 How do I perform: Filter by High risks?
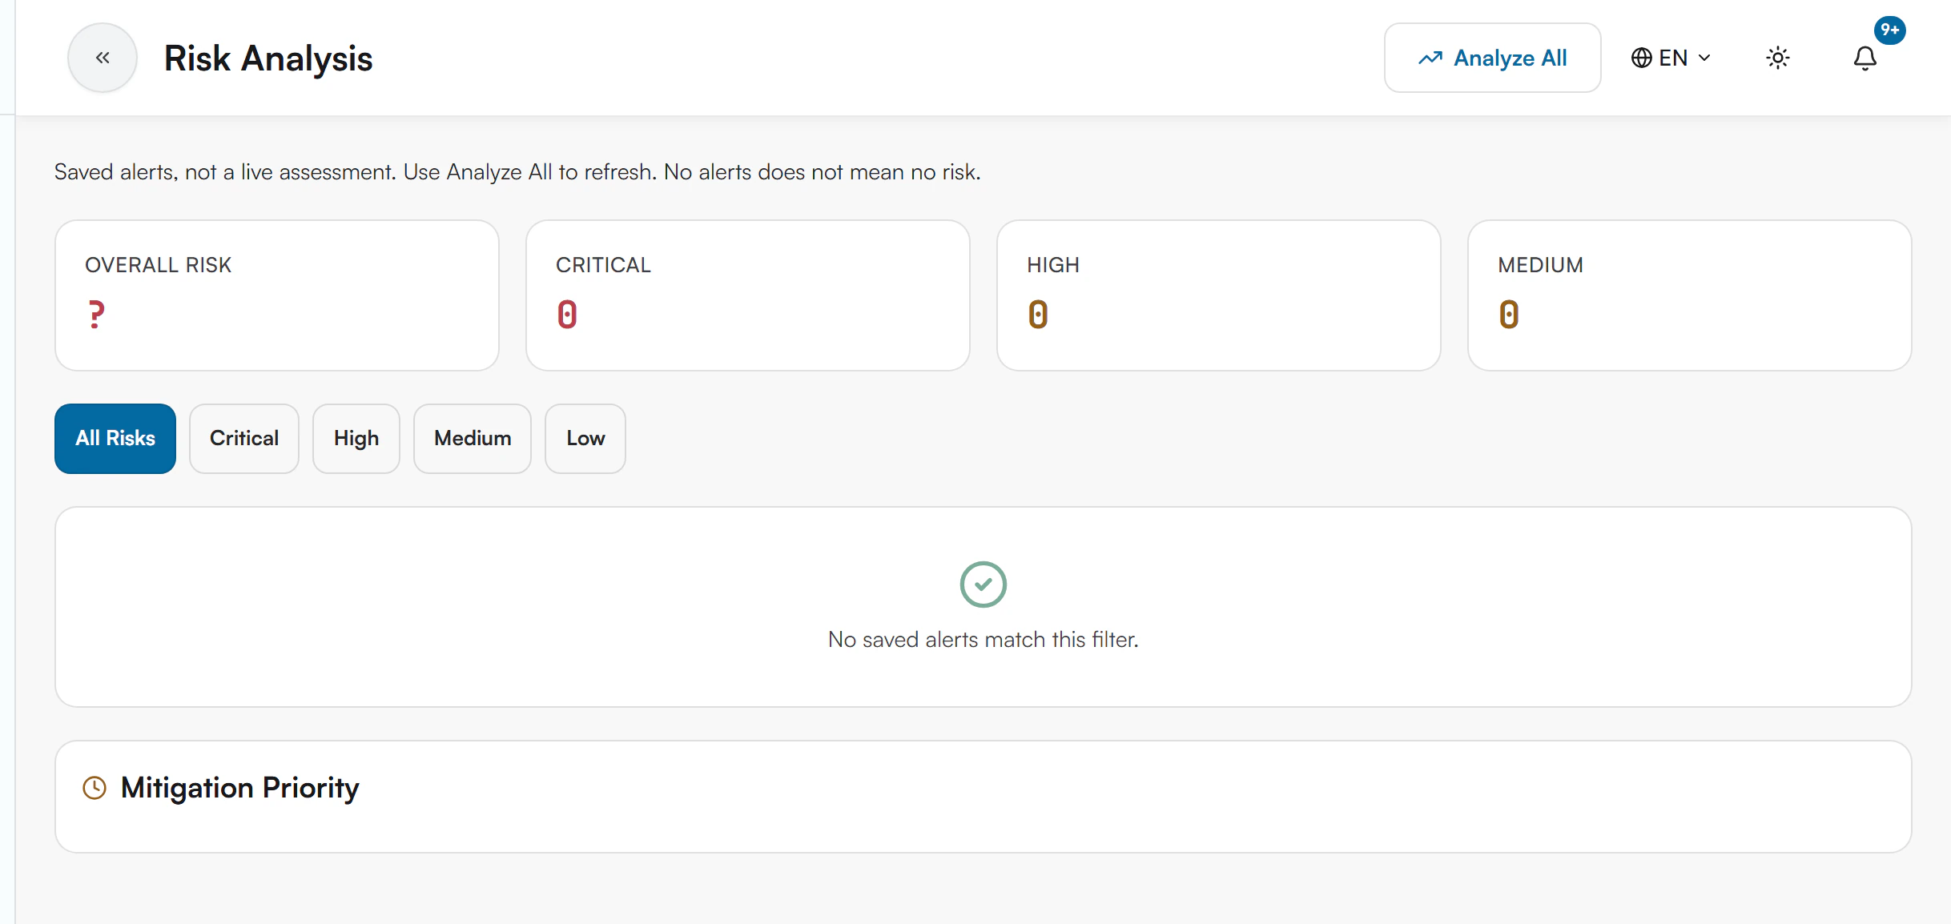356,439
